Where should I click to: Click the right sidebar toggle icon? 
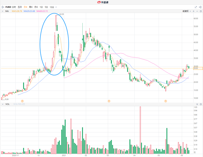click(x=200, y=7)
